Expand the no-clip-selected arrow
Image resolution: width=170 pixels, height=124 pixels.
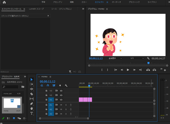(48, 16)
